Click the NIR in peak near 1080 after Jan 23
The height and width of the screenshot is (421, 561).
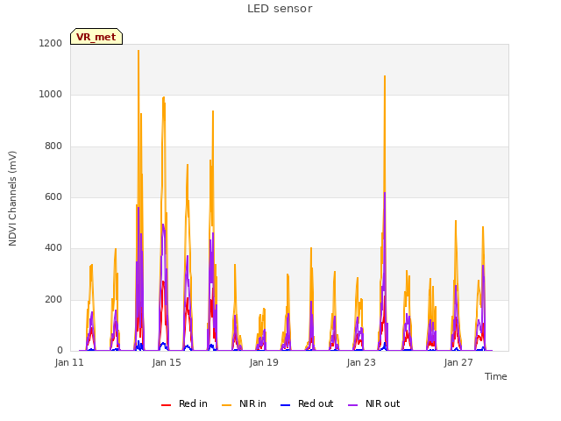coord(385,76)
